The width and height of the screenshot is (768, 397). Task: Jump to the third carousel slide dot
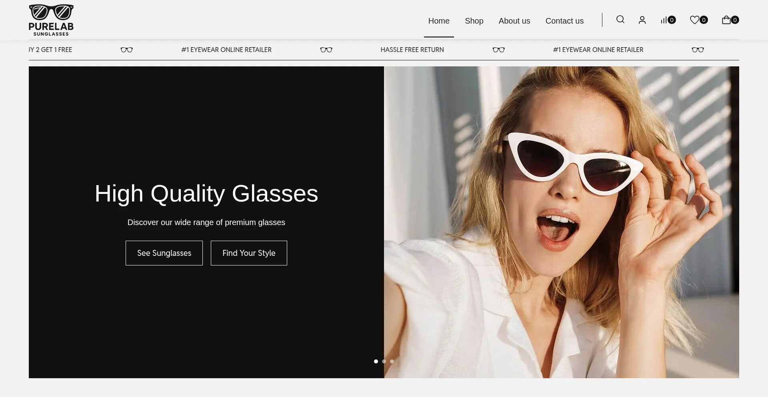392,361
